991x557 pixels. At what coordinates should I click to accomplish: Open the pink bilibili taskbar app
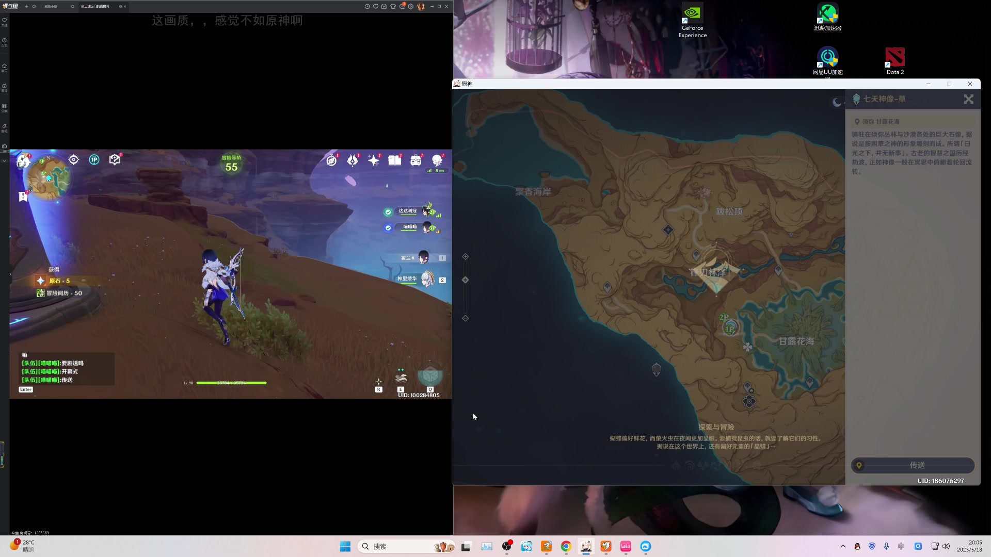coord(626,546)
